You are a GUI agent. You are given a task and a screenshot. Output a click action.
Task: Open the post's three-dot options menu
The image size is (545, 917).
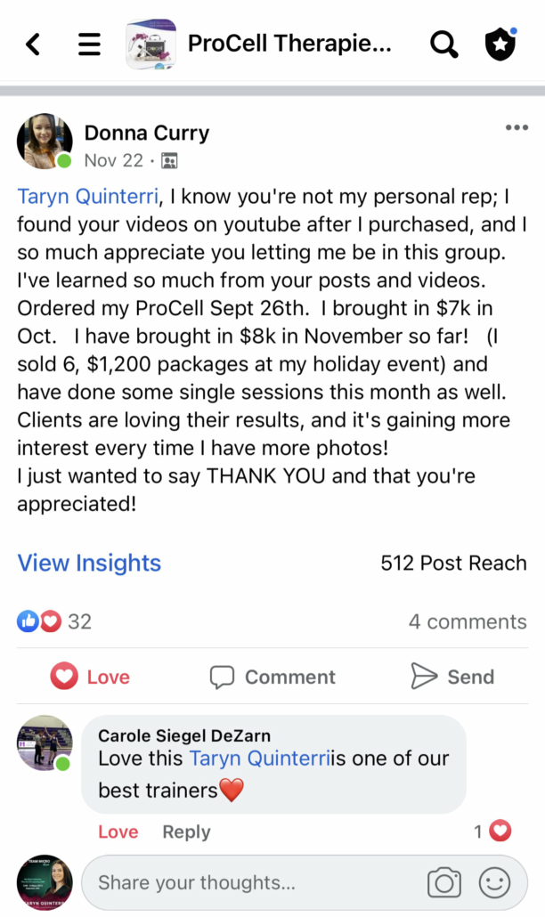(x=517, y=128)
